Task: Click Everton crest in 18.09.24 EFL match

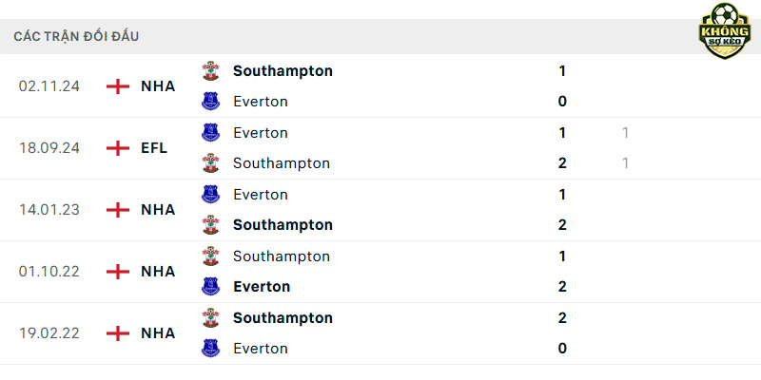Action: (x=210, y=132)
